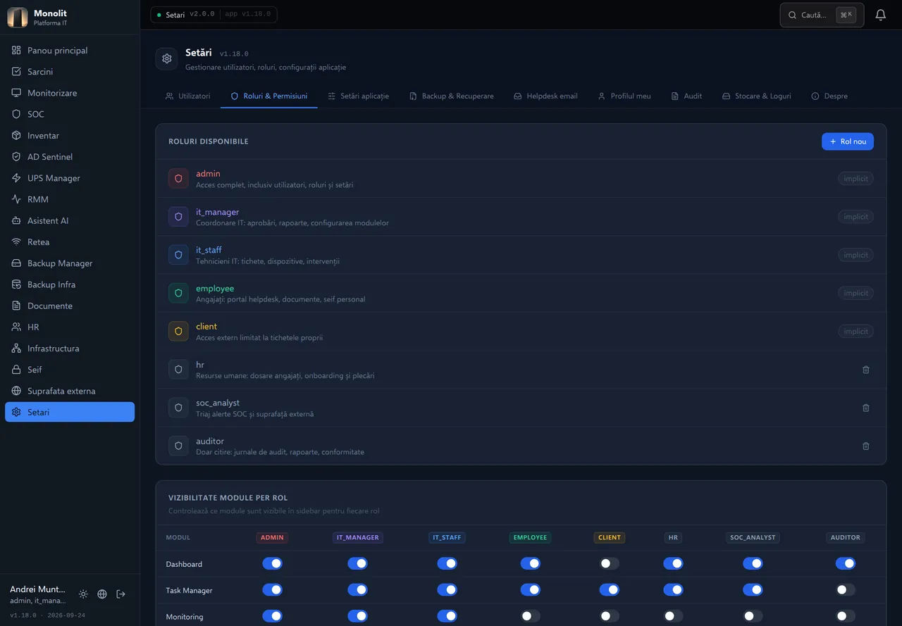
Task: Enable Monitoring for EMPLOYEE role
Action: 531,616
